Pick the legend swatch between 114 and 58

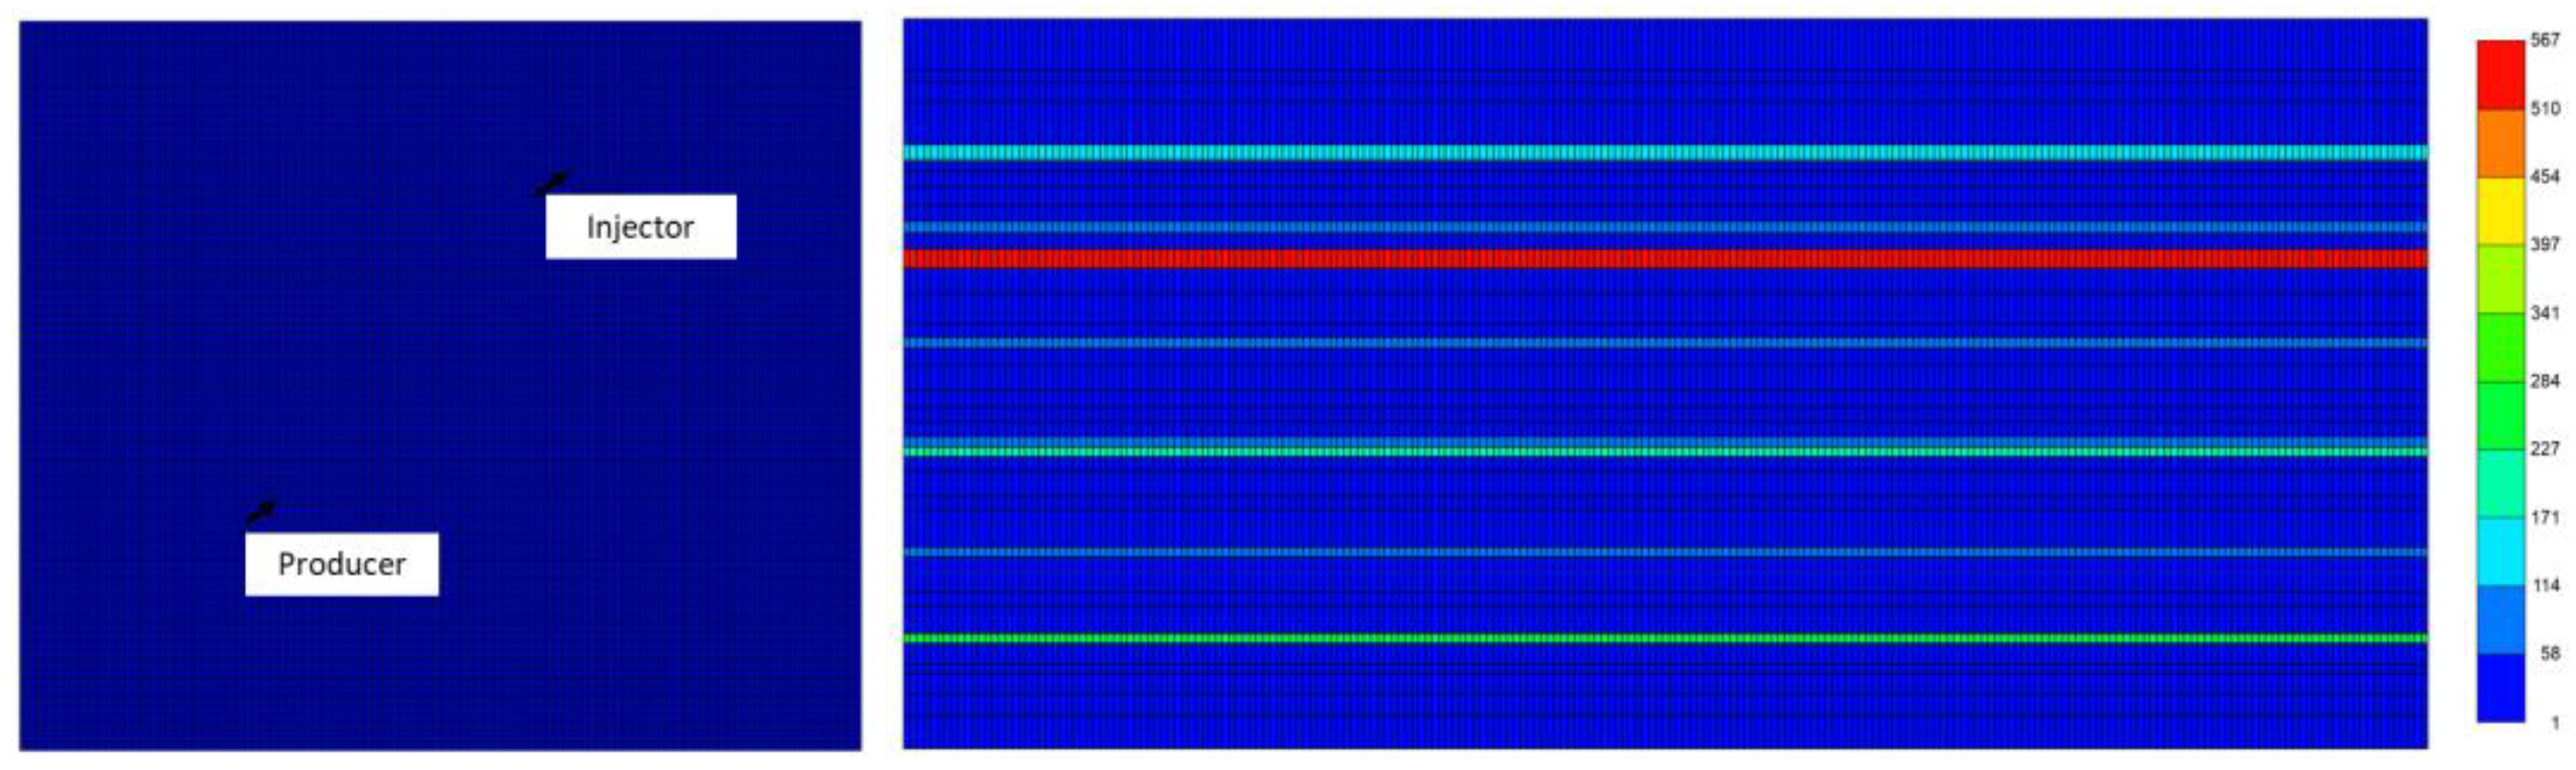(x=2500, y=619)
